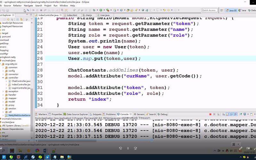The image size is (256, 160).
Task: Collapse the controller package in Project Explorer
Action: pyautogui.click(x=3, y=78)
